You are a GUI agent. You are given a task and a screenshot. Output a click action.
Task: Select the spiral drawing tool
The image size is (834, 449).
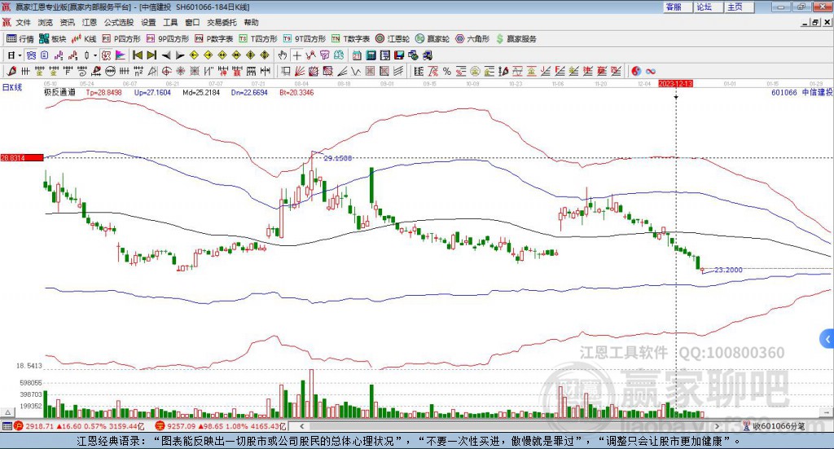pyautogui.click(x=82, y=71)
